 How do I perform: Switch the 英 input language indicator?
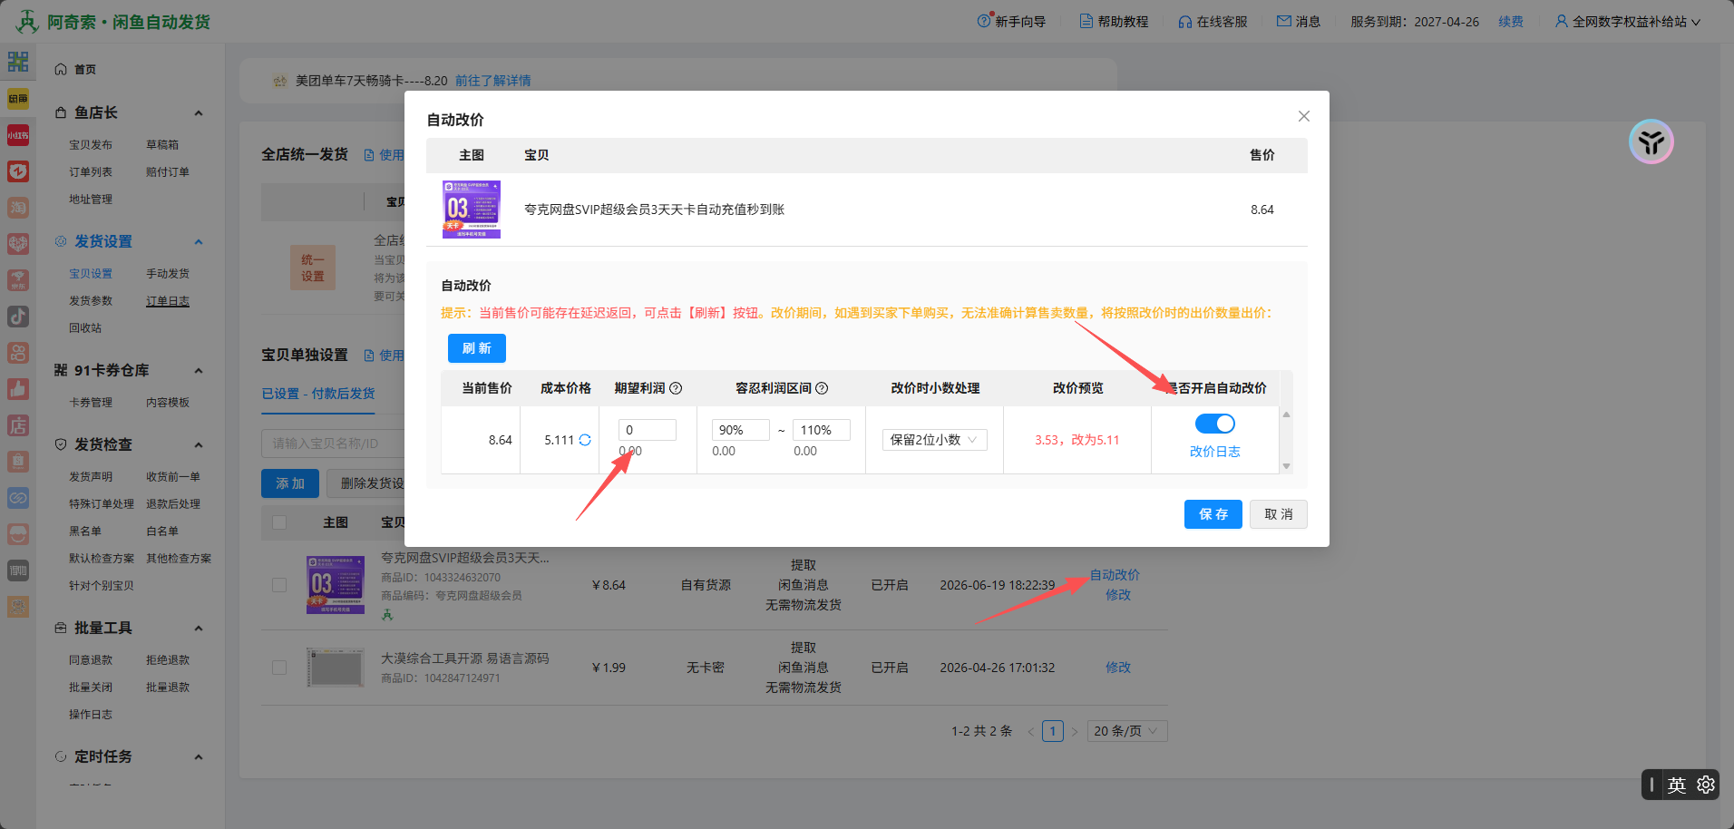point(1677,785)
